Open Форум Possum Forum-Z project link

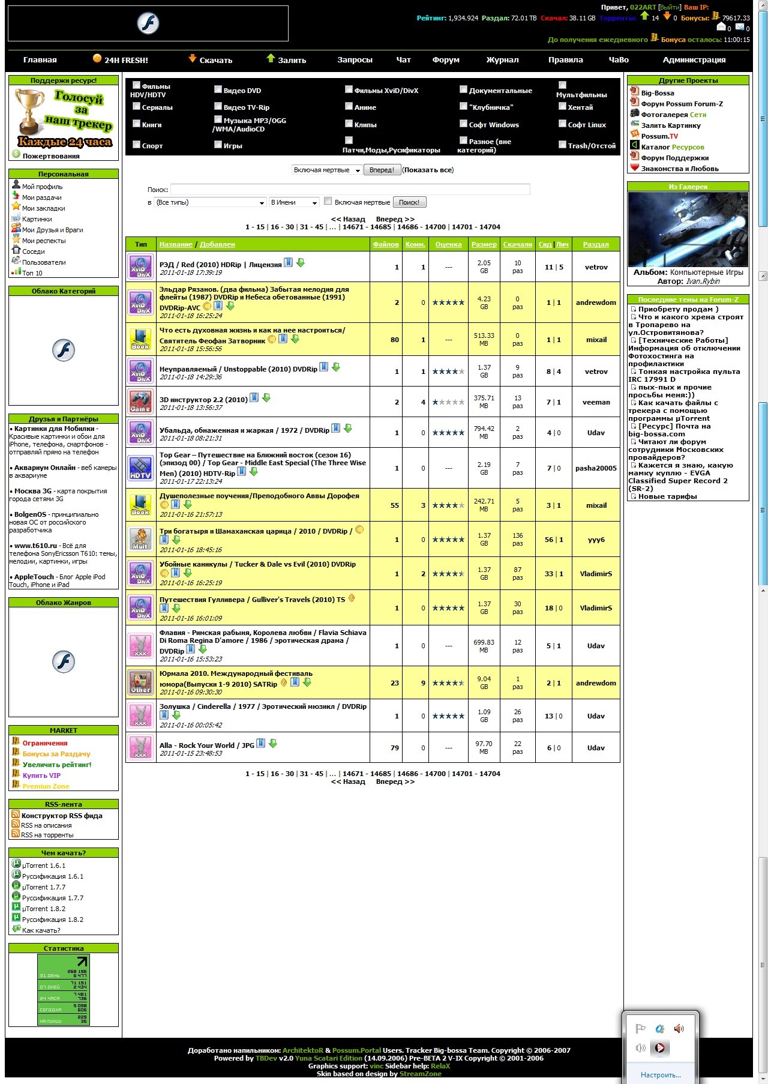682,104
